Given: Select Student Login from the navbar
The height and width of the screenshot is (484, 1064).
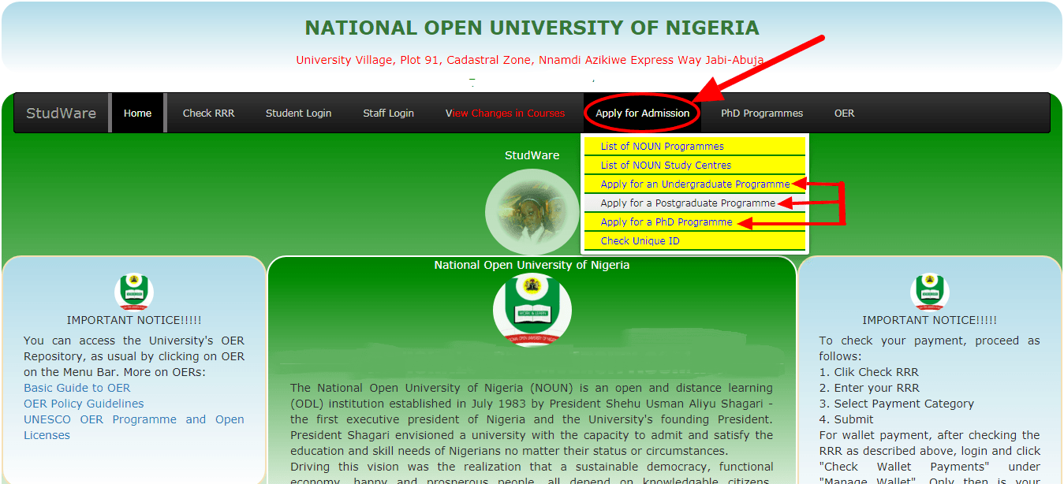Looking at the screenshot, I should [x=298, y=113].
